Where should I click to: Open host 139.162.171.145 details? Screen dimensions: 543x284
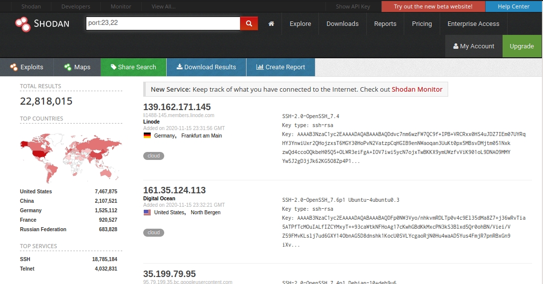(x=177, y=107)
